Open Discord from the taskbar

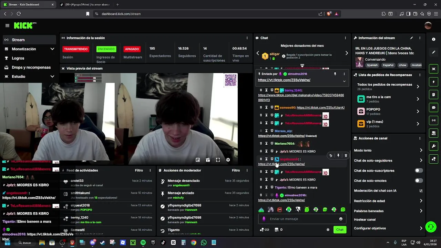click(x=92, y=243)
